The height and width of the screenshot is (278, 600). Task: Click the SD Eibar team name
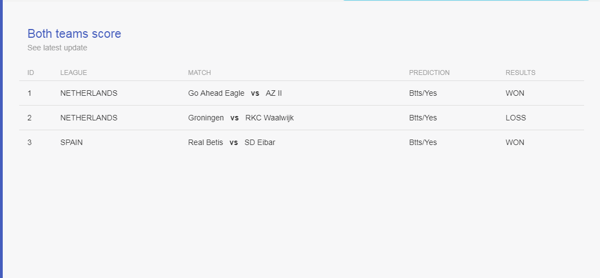260,142
